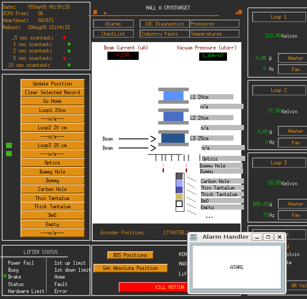This screenshot has height=299, width=307.
Task: Move target to Loop1 20cm
Action: coord(53,110)
